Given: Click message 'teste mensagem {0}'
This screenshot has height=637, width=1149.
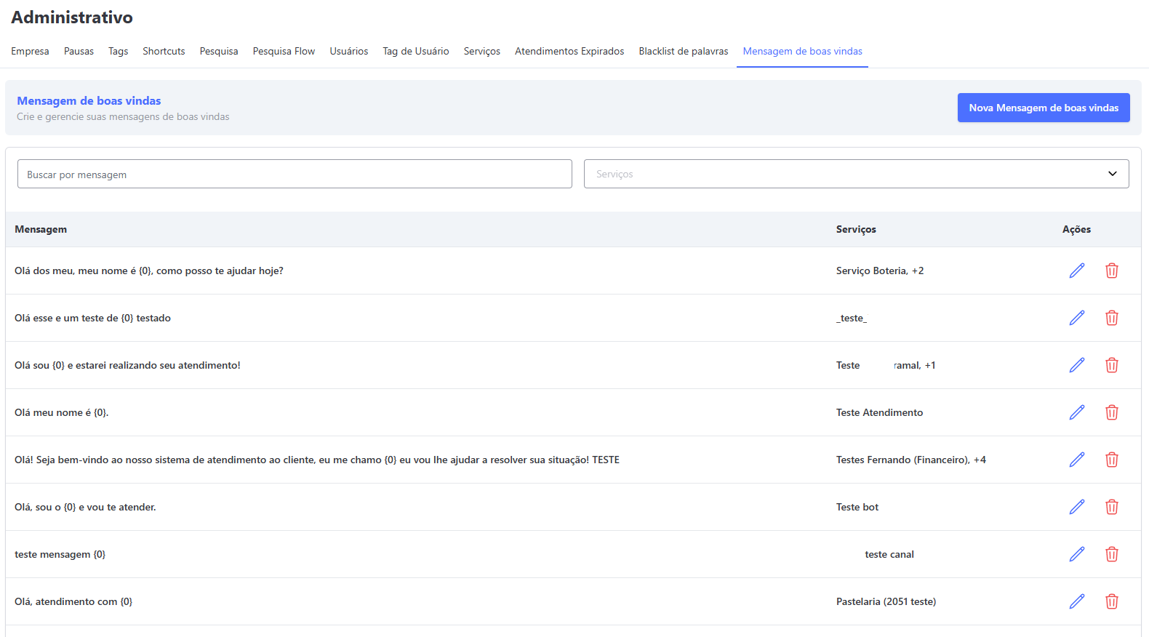Looking at the screenshot, I should [60, 554].
